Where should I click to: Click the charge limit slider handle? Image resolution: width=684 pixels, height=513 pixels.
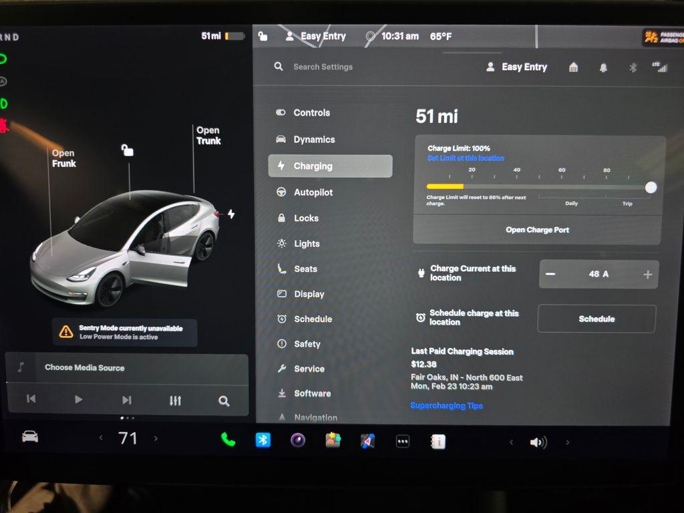(651, 188)
